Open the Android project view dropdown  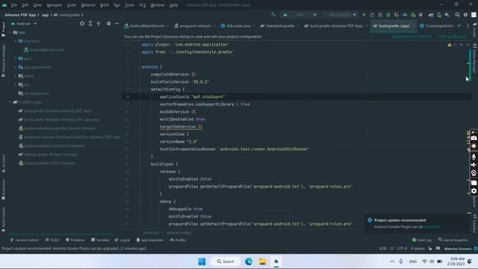[24, 23]
